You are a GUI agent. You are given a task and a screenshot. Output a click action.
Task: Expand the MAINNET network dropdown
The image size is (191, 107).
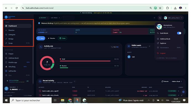point(43,18)
